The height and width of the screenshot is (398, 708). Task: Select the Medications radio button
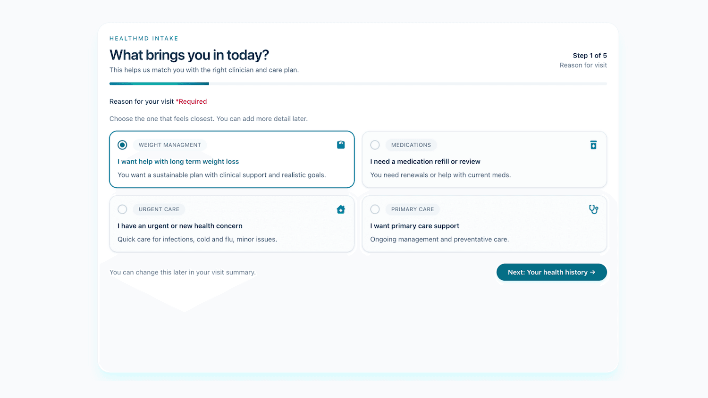pos(375,145)
